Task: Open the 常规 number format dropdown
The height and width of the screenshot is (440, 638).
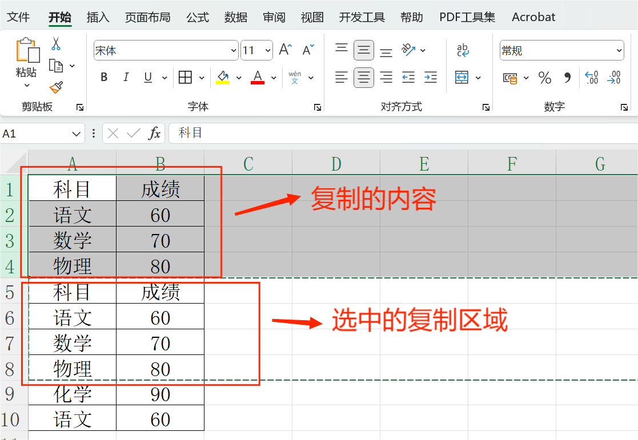Action: [x=620, y=50]
